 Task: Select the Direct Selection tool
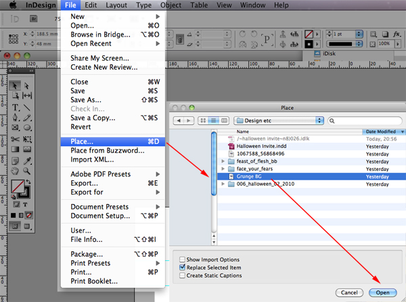click(x=26, y=85)
